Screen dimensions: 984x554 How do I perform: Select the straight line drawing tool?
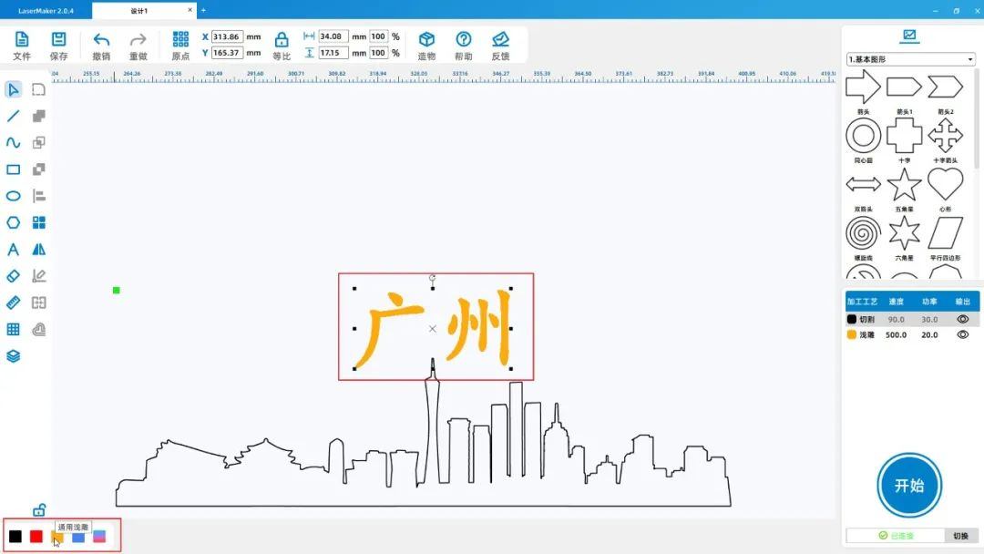[14, 116]
